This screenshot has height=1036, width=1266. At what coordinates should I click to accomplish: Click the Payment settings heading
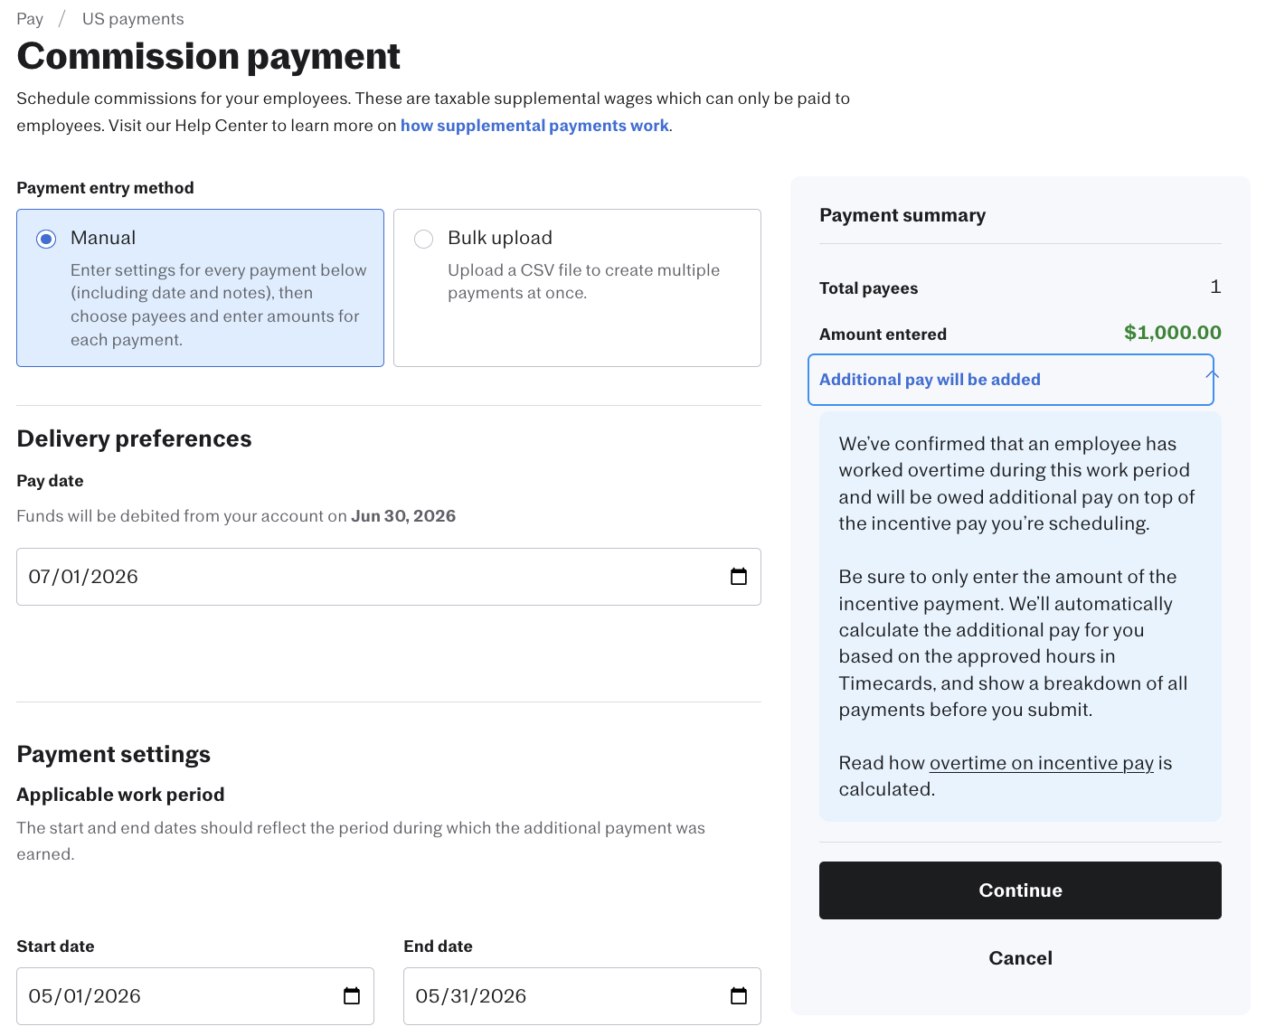point(113,754)
